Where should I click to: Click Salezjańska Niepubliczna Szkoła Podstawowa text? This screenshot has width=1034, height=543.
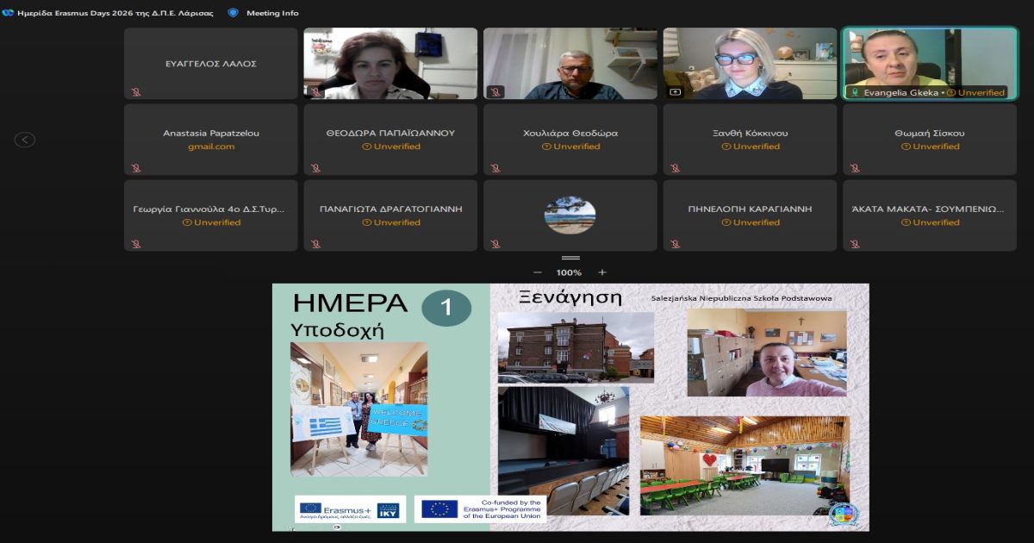click(x=742, y=298)
